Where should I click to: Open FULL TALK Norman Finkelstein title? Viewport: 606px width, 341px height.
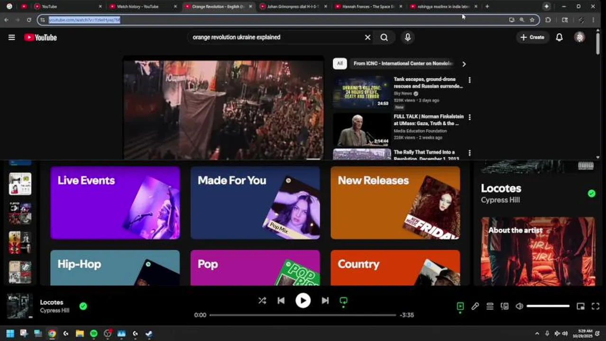click(x=428, y=120)
